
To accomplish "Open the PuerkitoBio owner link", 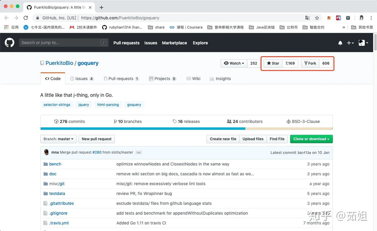I will pyautogui.click(x=59, y=63).
